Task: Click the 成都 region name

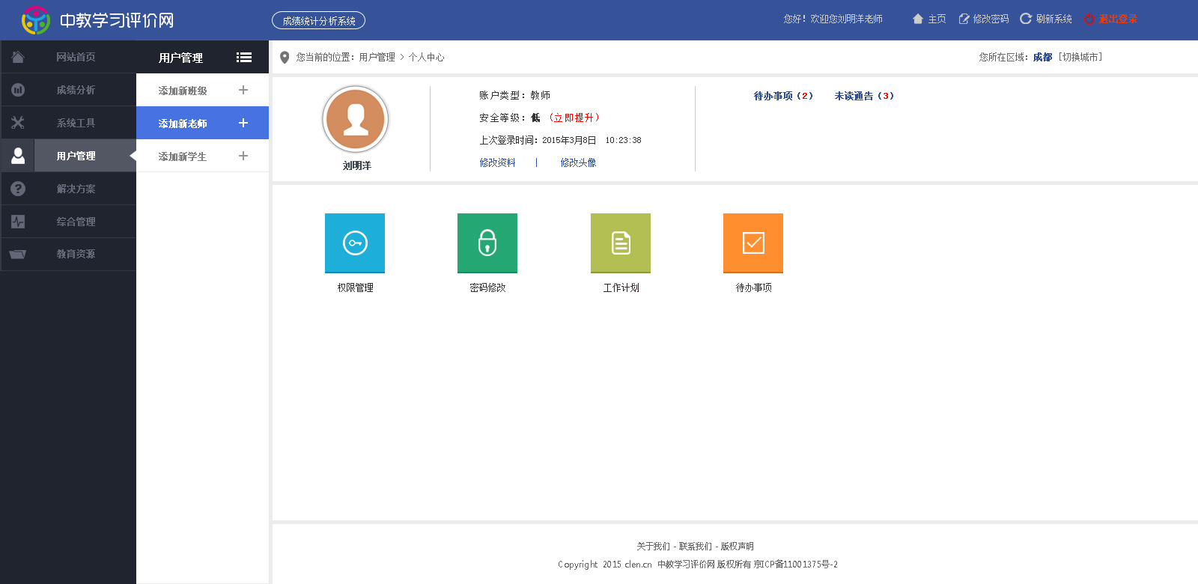Action: [x=1042, y=57]
